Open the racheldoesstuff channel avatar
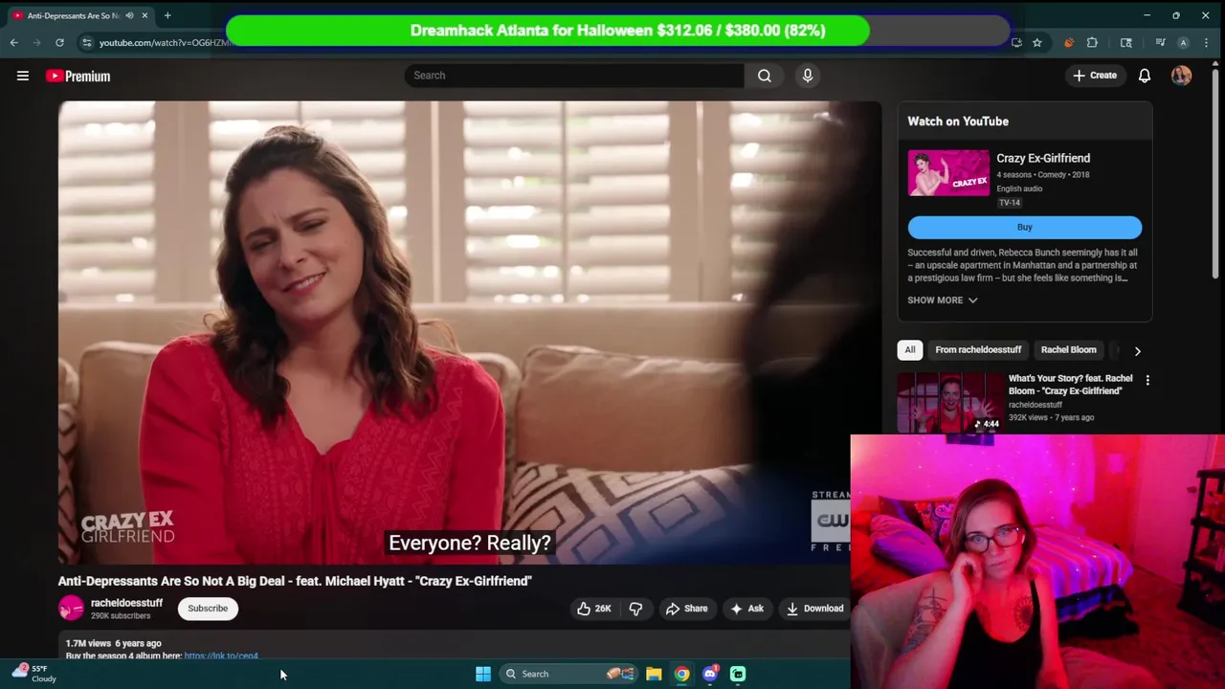Viewport: 1225px width, 689px height. click(71, 609)
